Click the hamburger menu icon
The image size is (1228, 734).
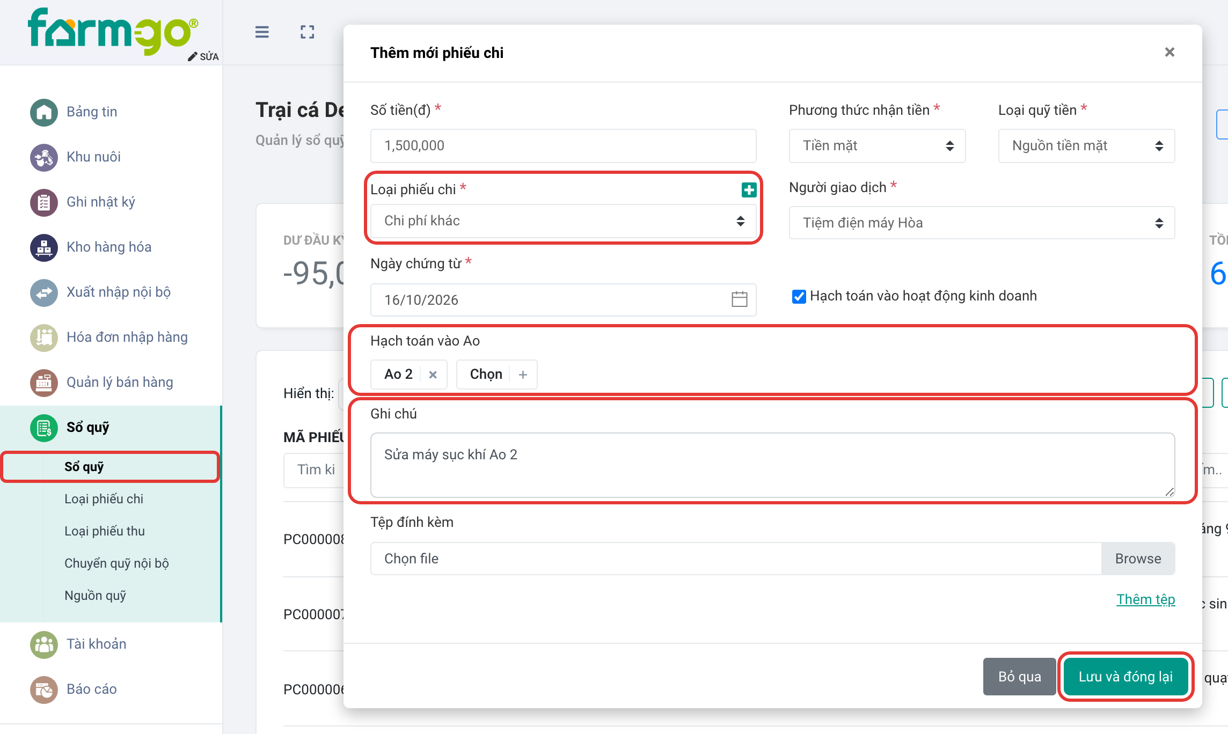(x=262, y=32)
